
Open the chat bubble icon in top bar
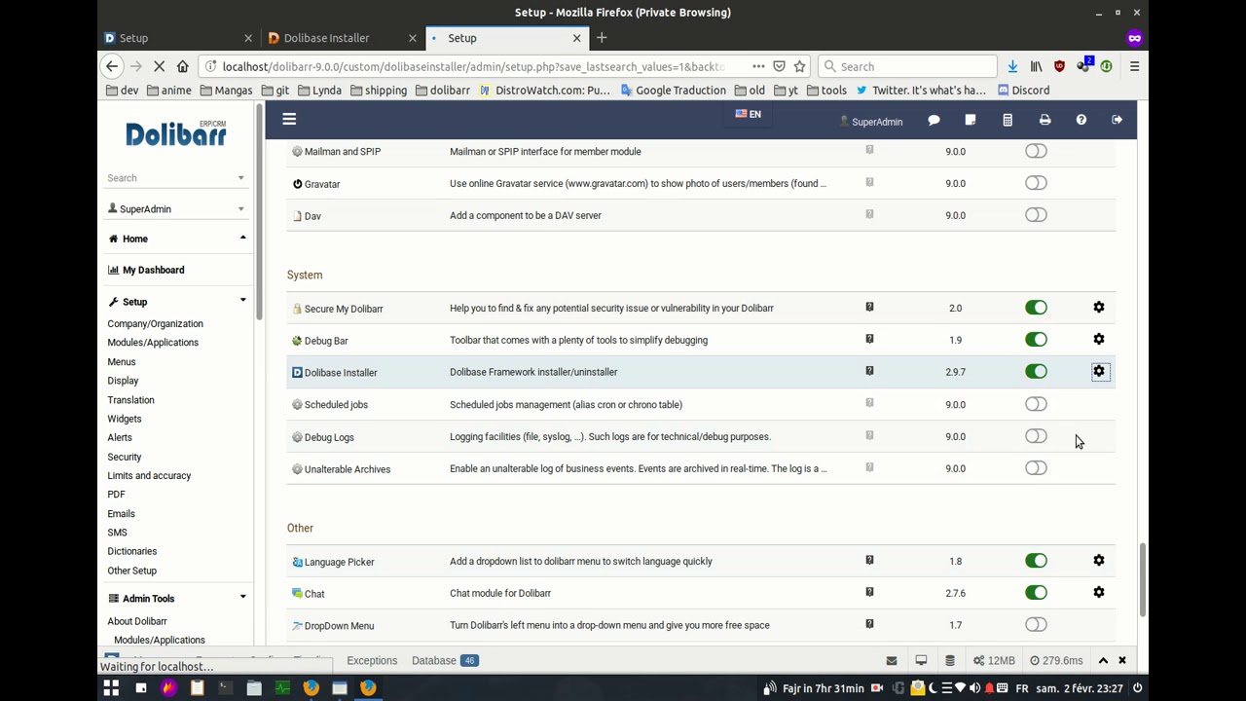pos(934,120)
